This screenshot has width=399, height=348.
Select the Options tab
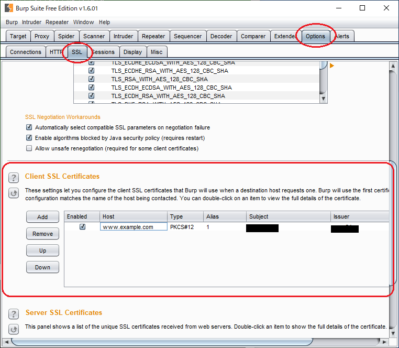coord(316,36)
